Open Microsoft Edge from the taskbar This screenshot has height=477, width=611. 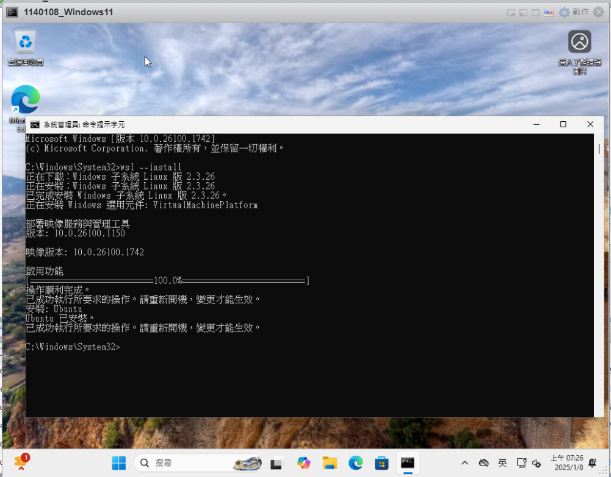click(x=355, y=463)
